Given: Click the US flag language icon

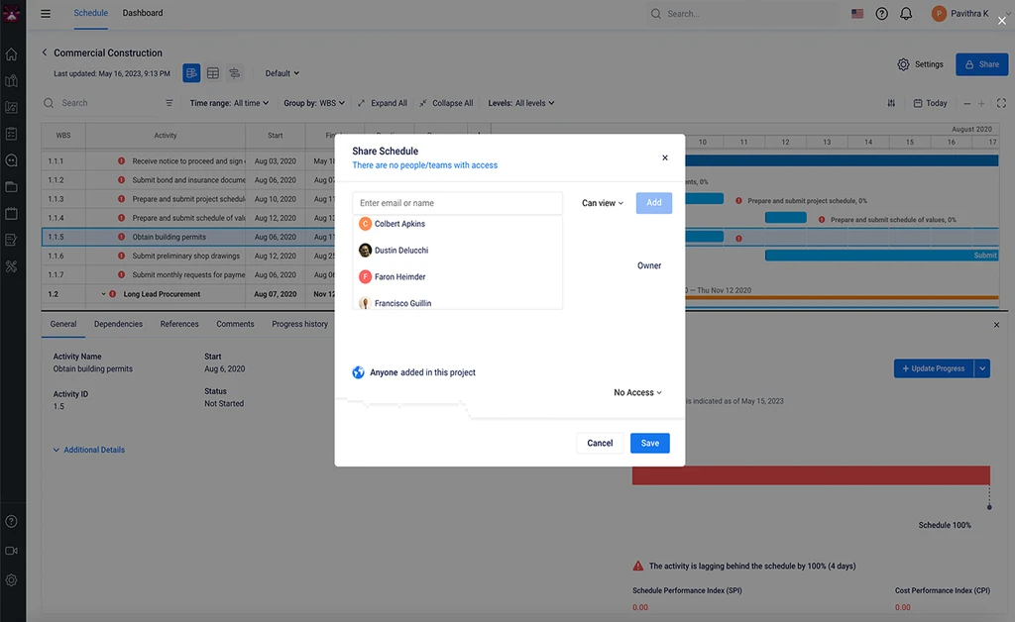Looking at the screenshot, I should (x=856, y=14).
